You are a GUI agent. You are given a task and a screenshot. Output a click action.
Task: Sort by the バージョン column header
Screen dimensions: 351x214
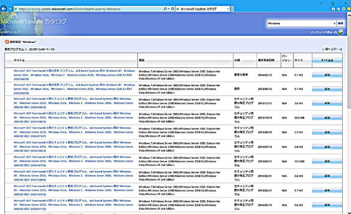pyautogui.click(x=286, y=58)
